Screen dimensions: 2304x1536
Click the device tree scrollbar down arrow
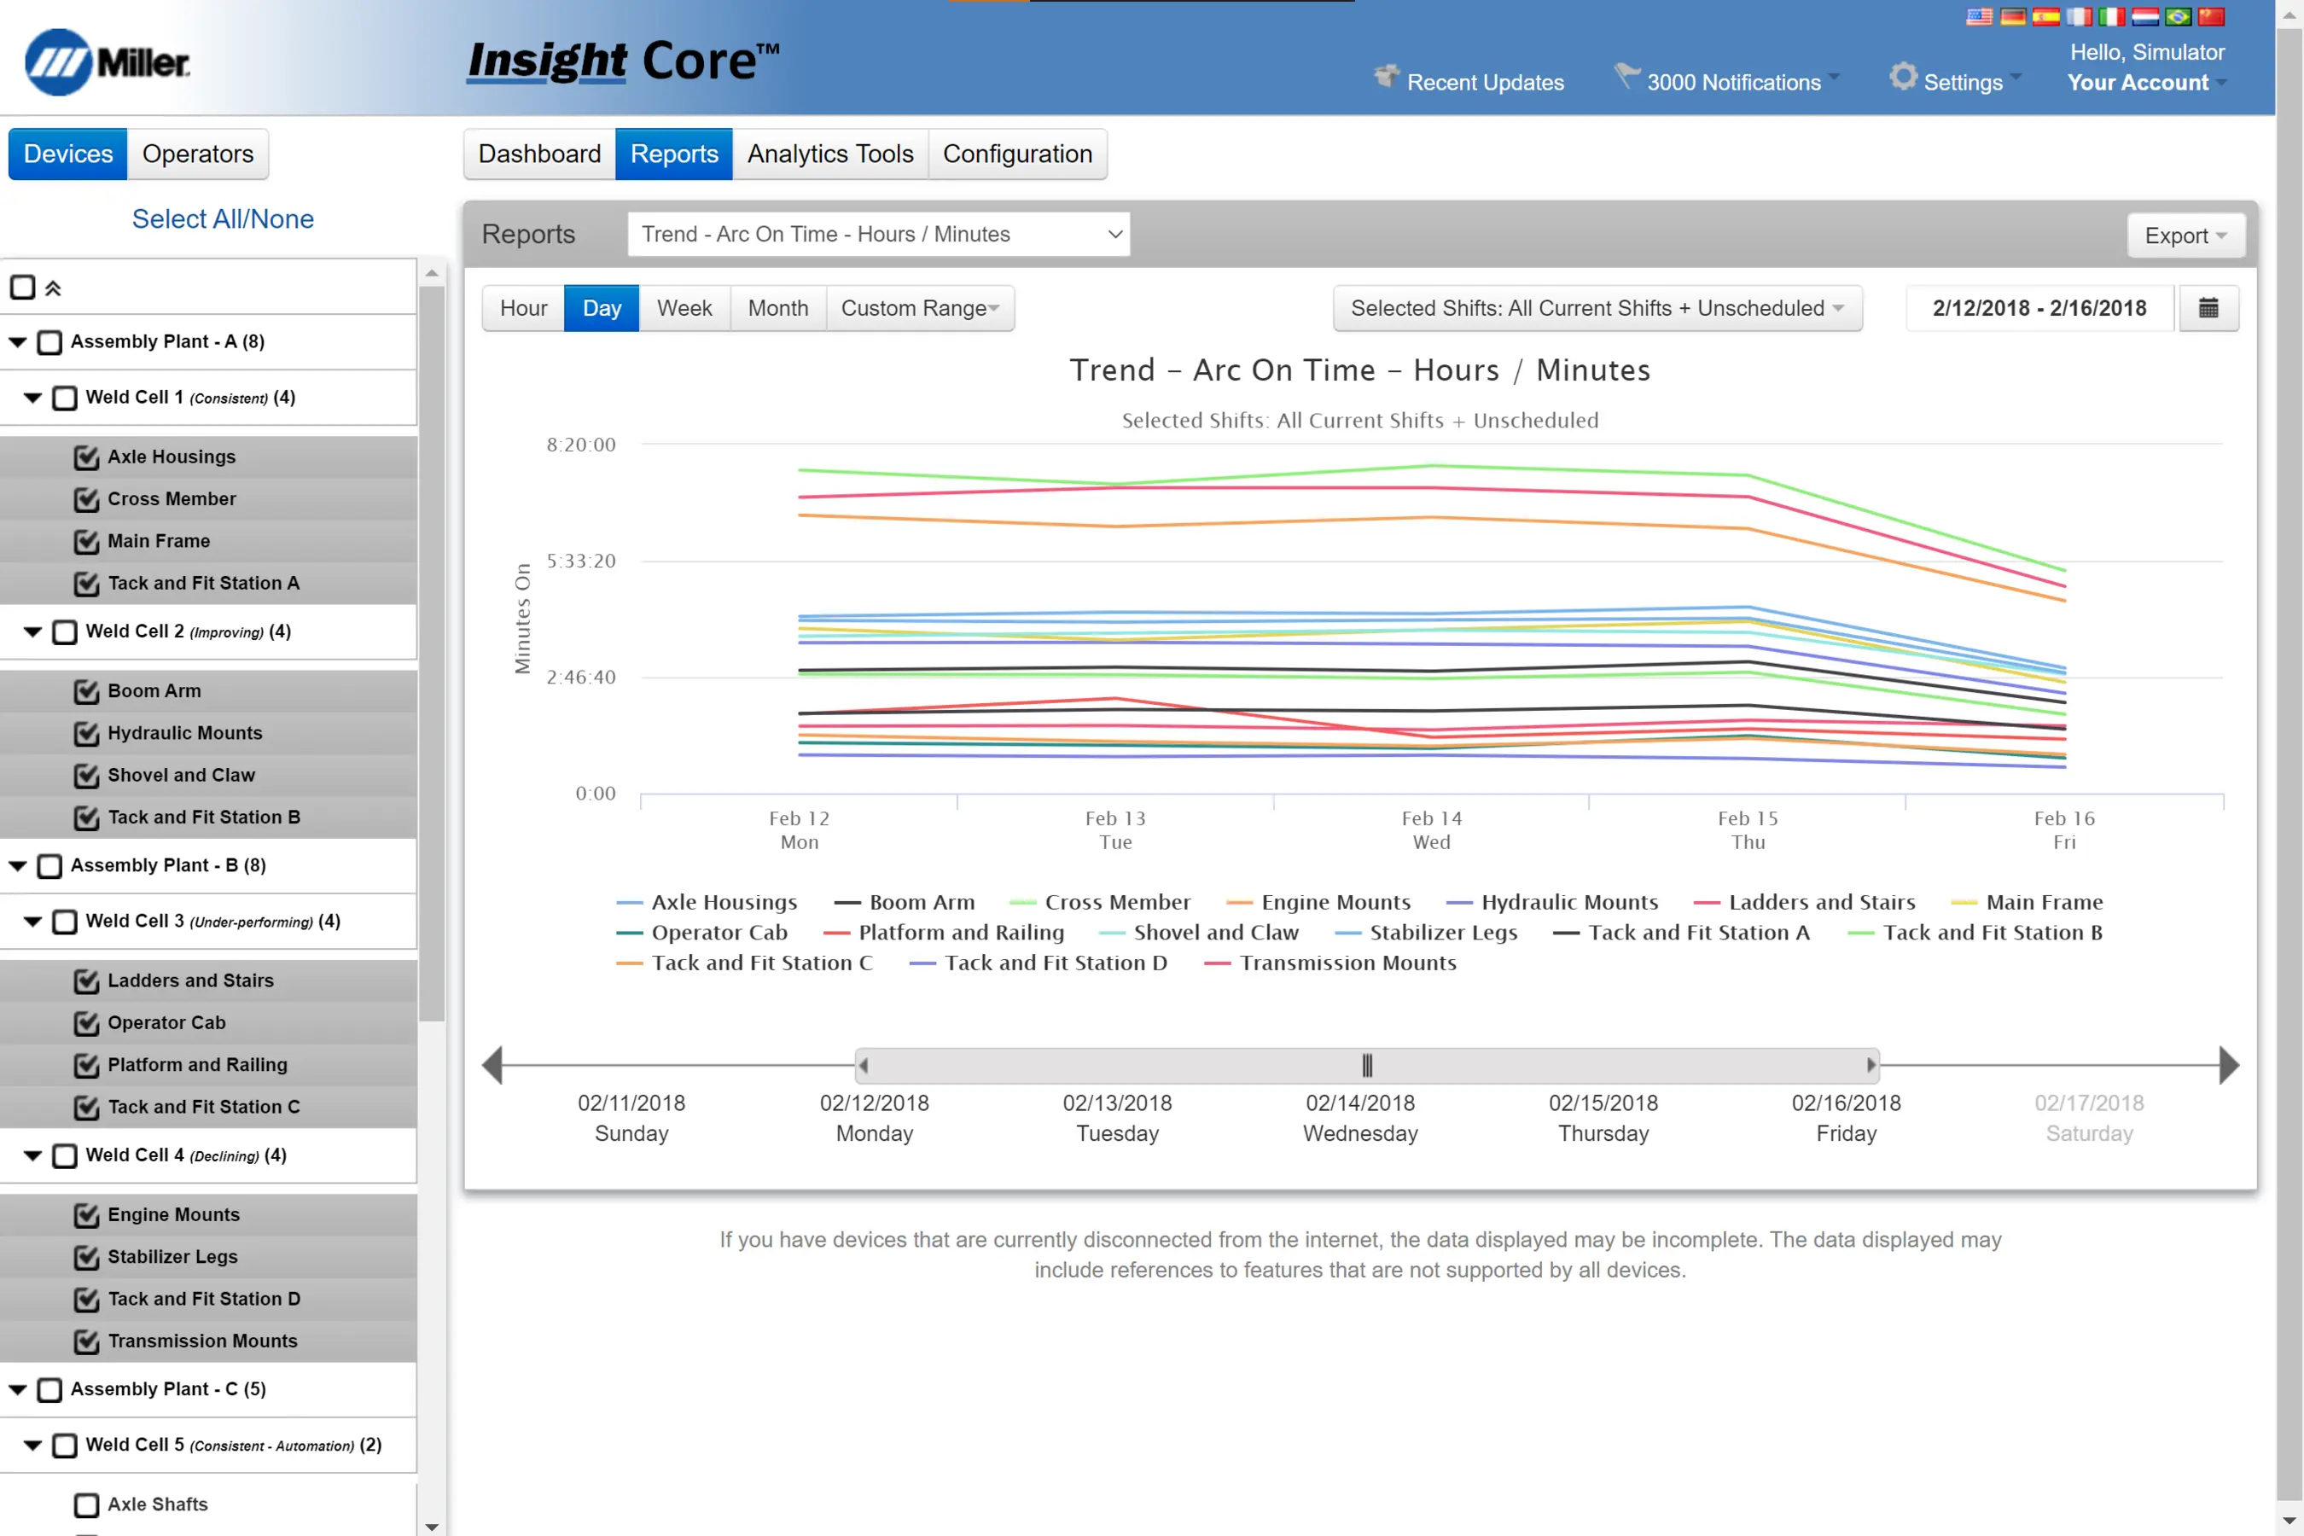tap(432, 1527)
